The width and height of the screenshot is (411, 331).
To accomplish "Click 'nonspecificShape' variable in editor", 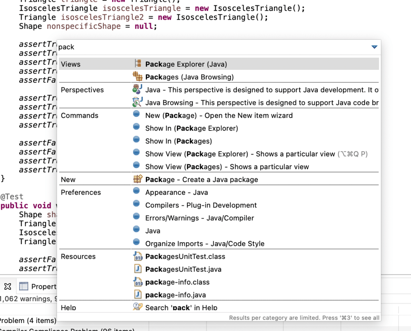I will [83, 26].
